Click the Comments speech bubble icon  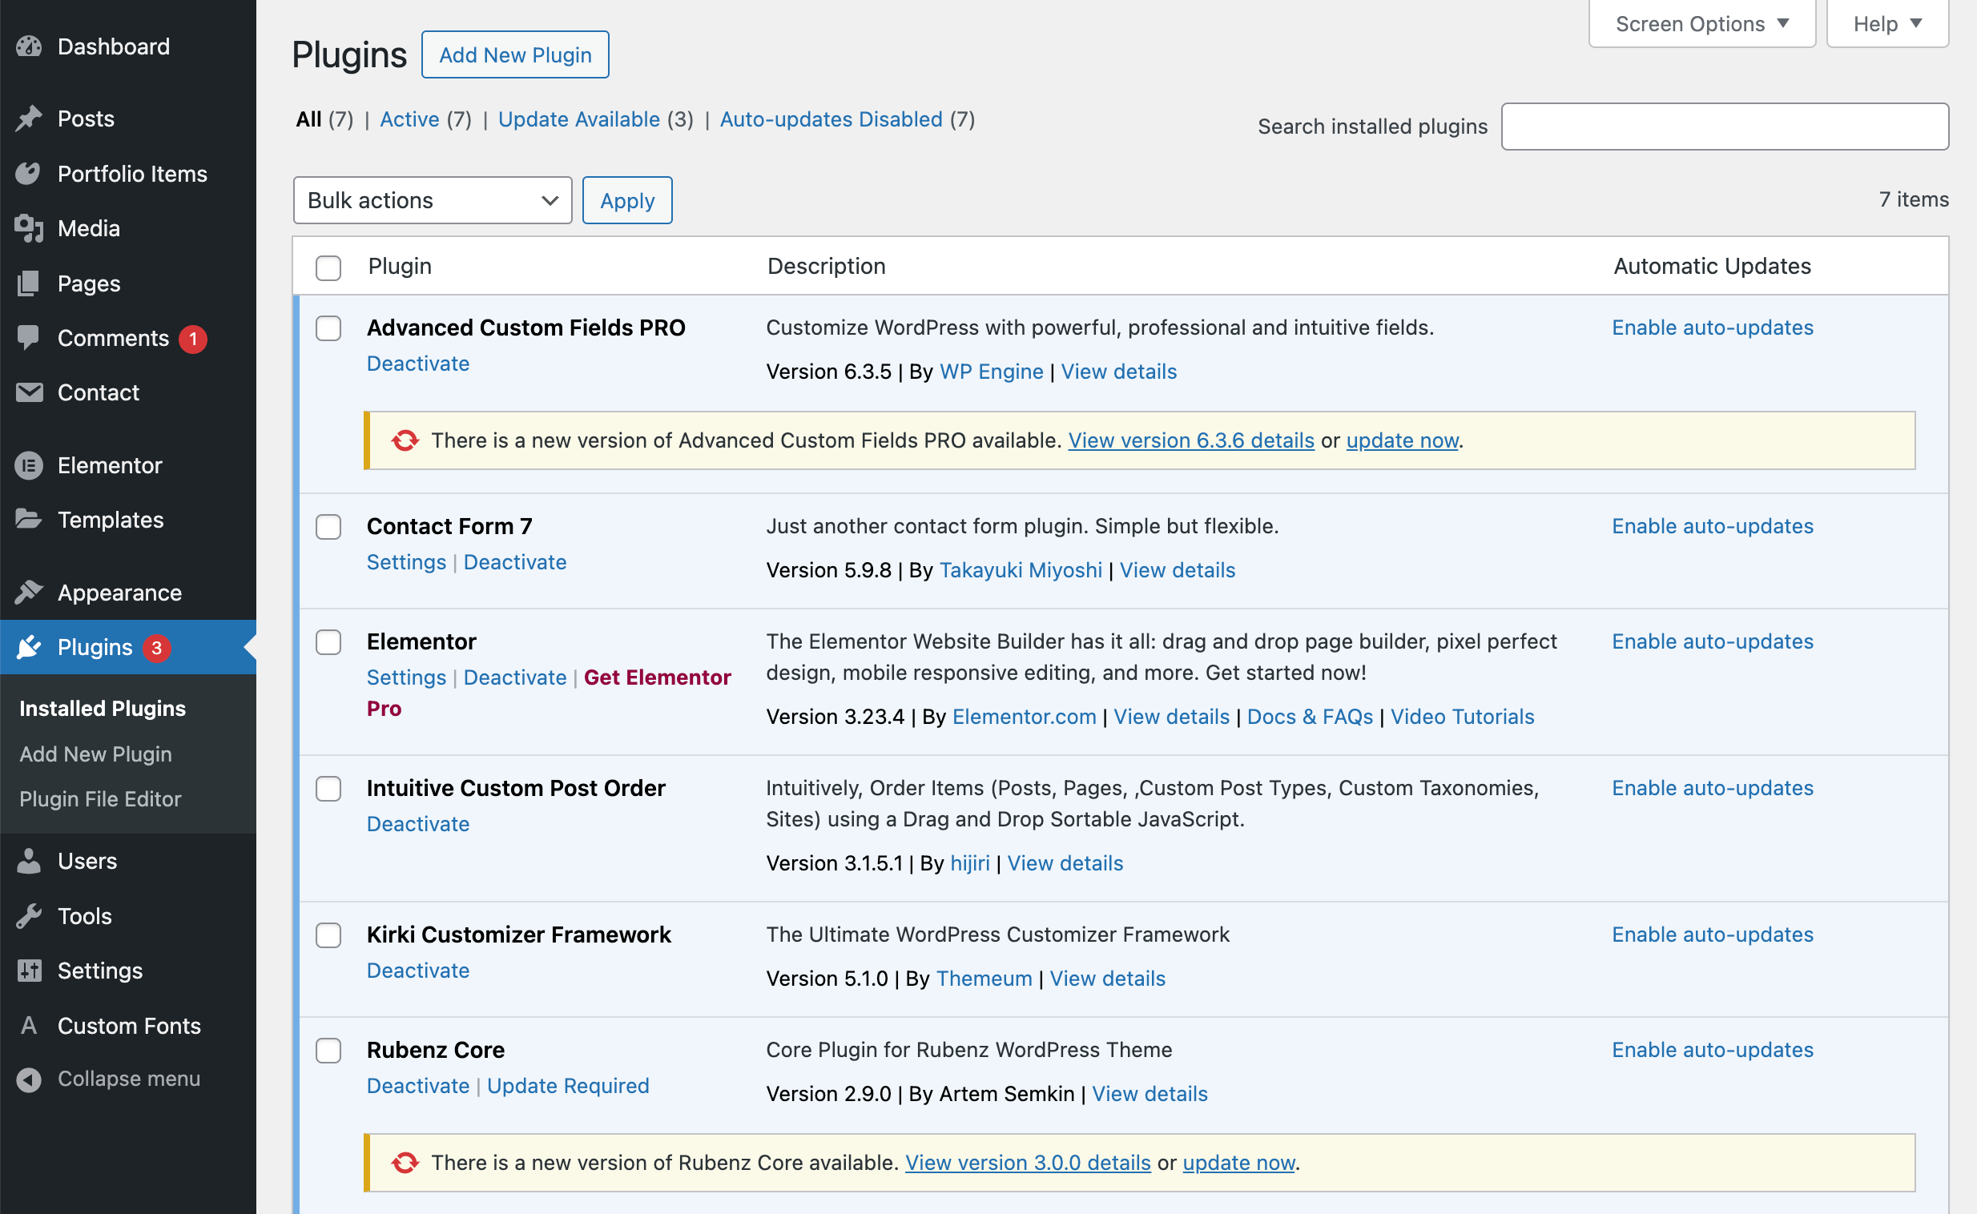coord(29,338)
